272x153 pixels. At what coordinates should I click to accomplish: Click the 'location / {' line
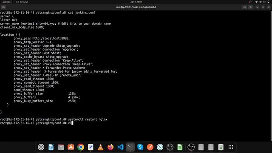[10, 35]
